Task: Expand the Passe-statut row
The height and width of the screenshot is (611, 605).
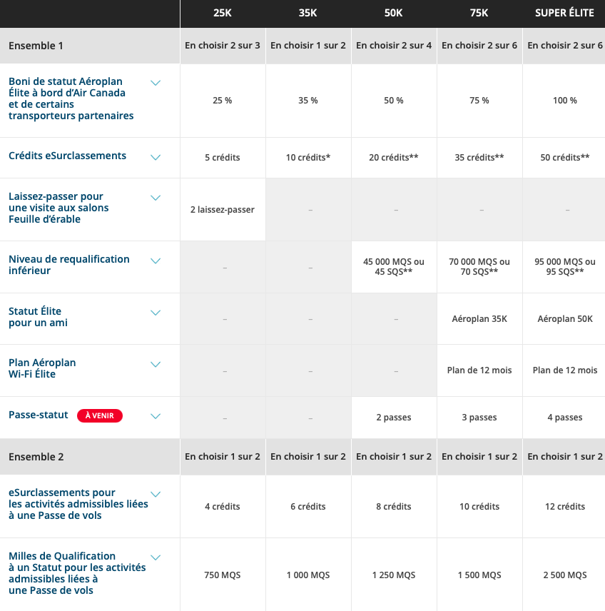Action: 156,416
